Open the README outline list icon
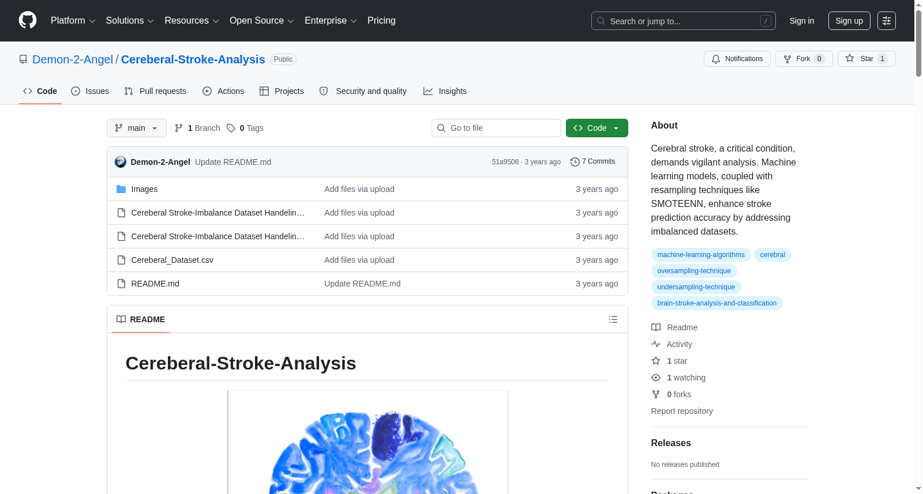This screenshot has width=923, height=494. 613,319
